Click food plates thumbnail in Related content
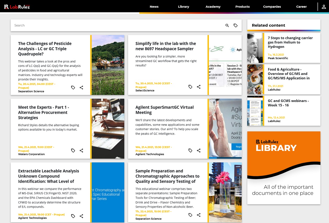 255,79
